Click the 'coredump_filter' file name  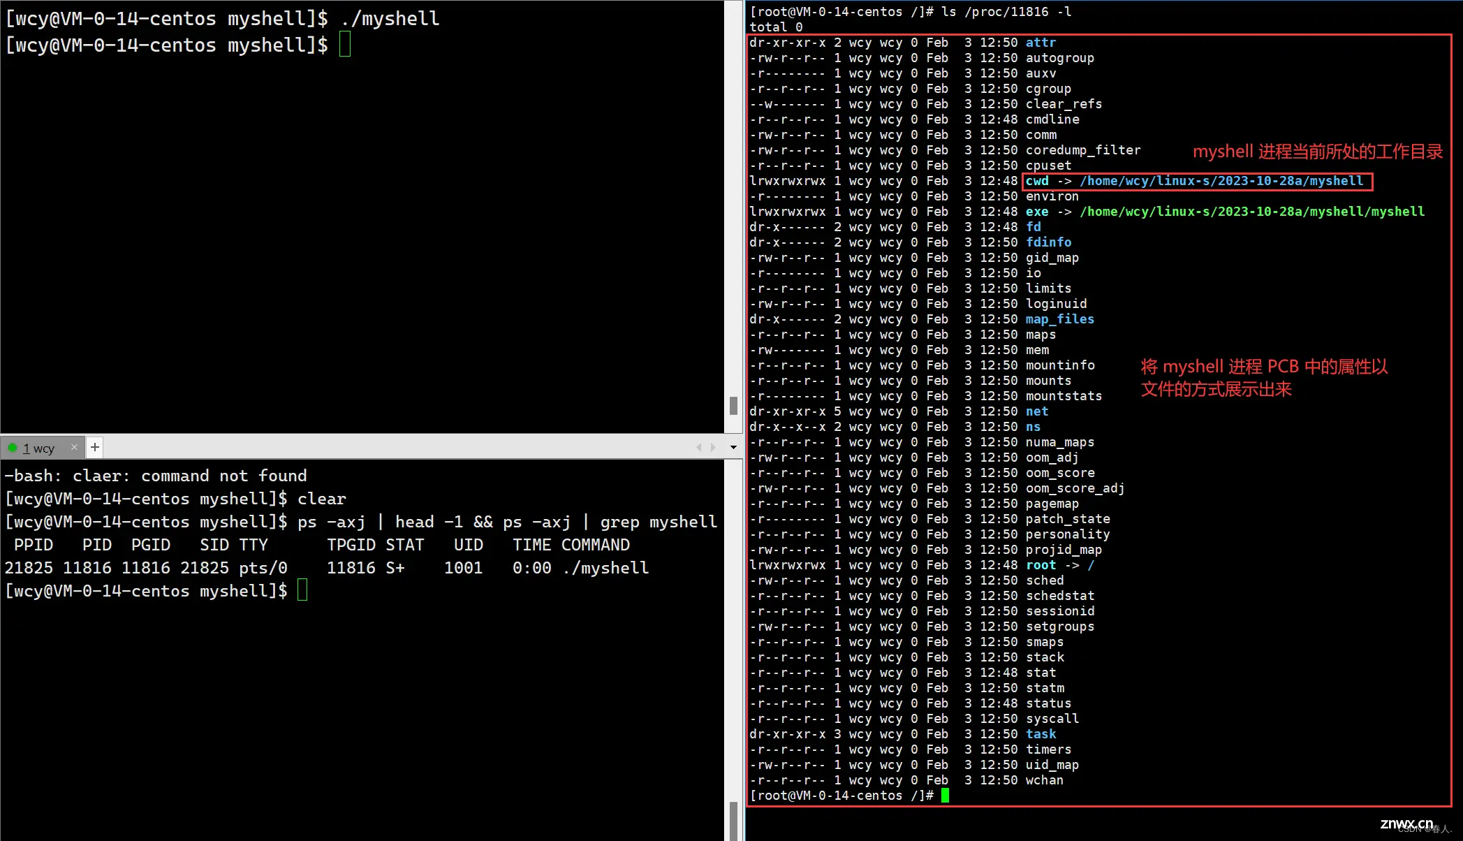tap(1082, 150)
